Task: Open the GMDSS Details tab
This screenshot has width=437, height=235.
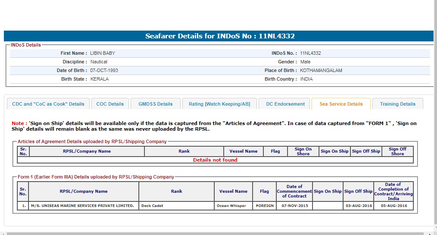Action: pos(156,104)
